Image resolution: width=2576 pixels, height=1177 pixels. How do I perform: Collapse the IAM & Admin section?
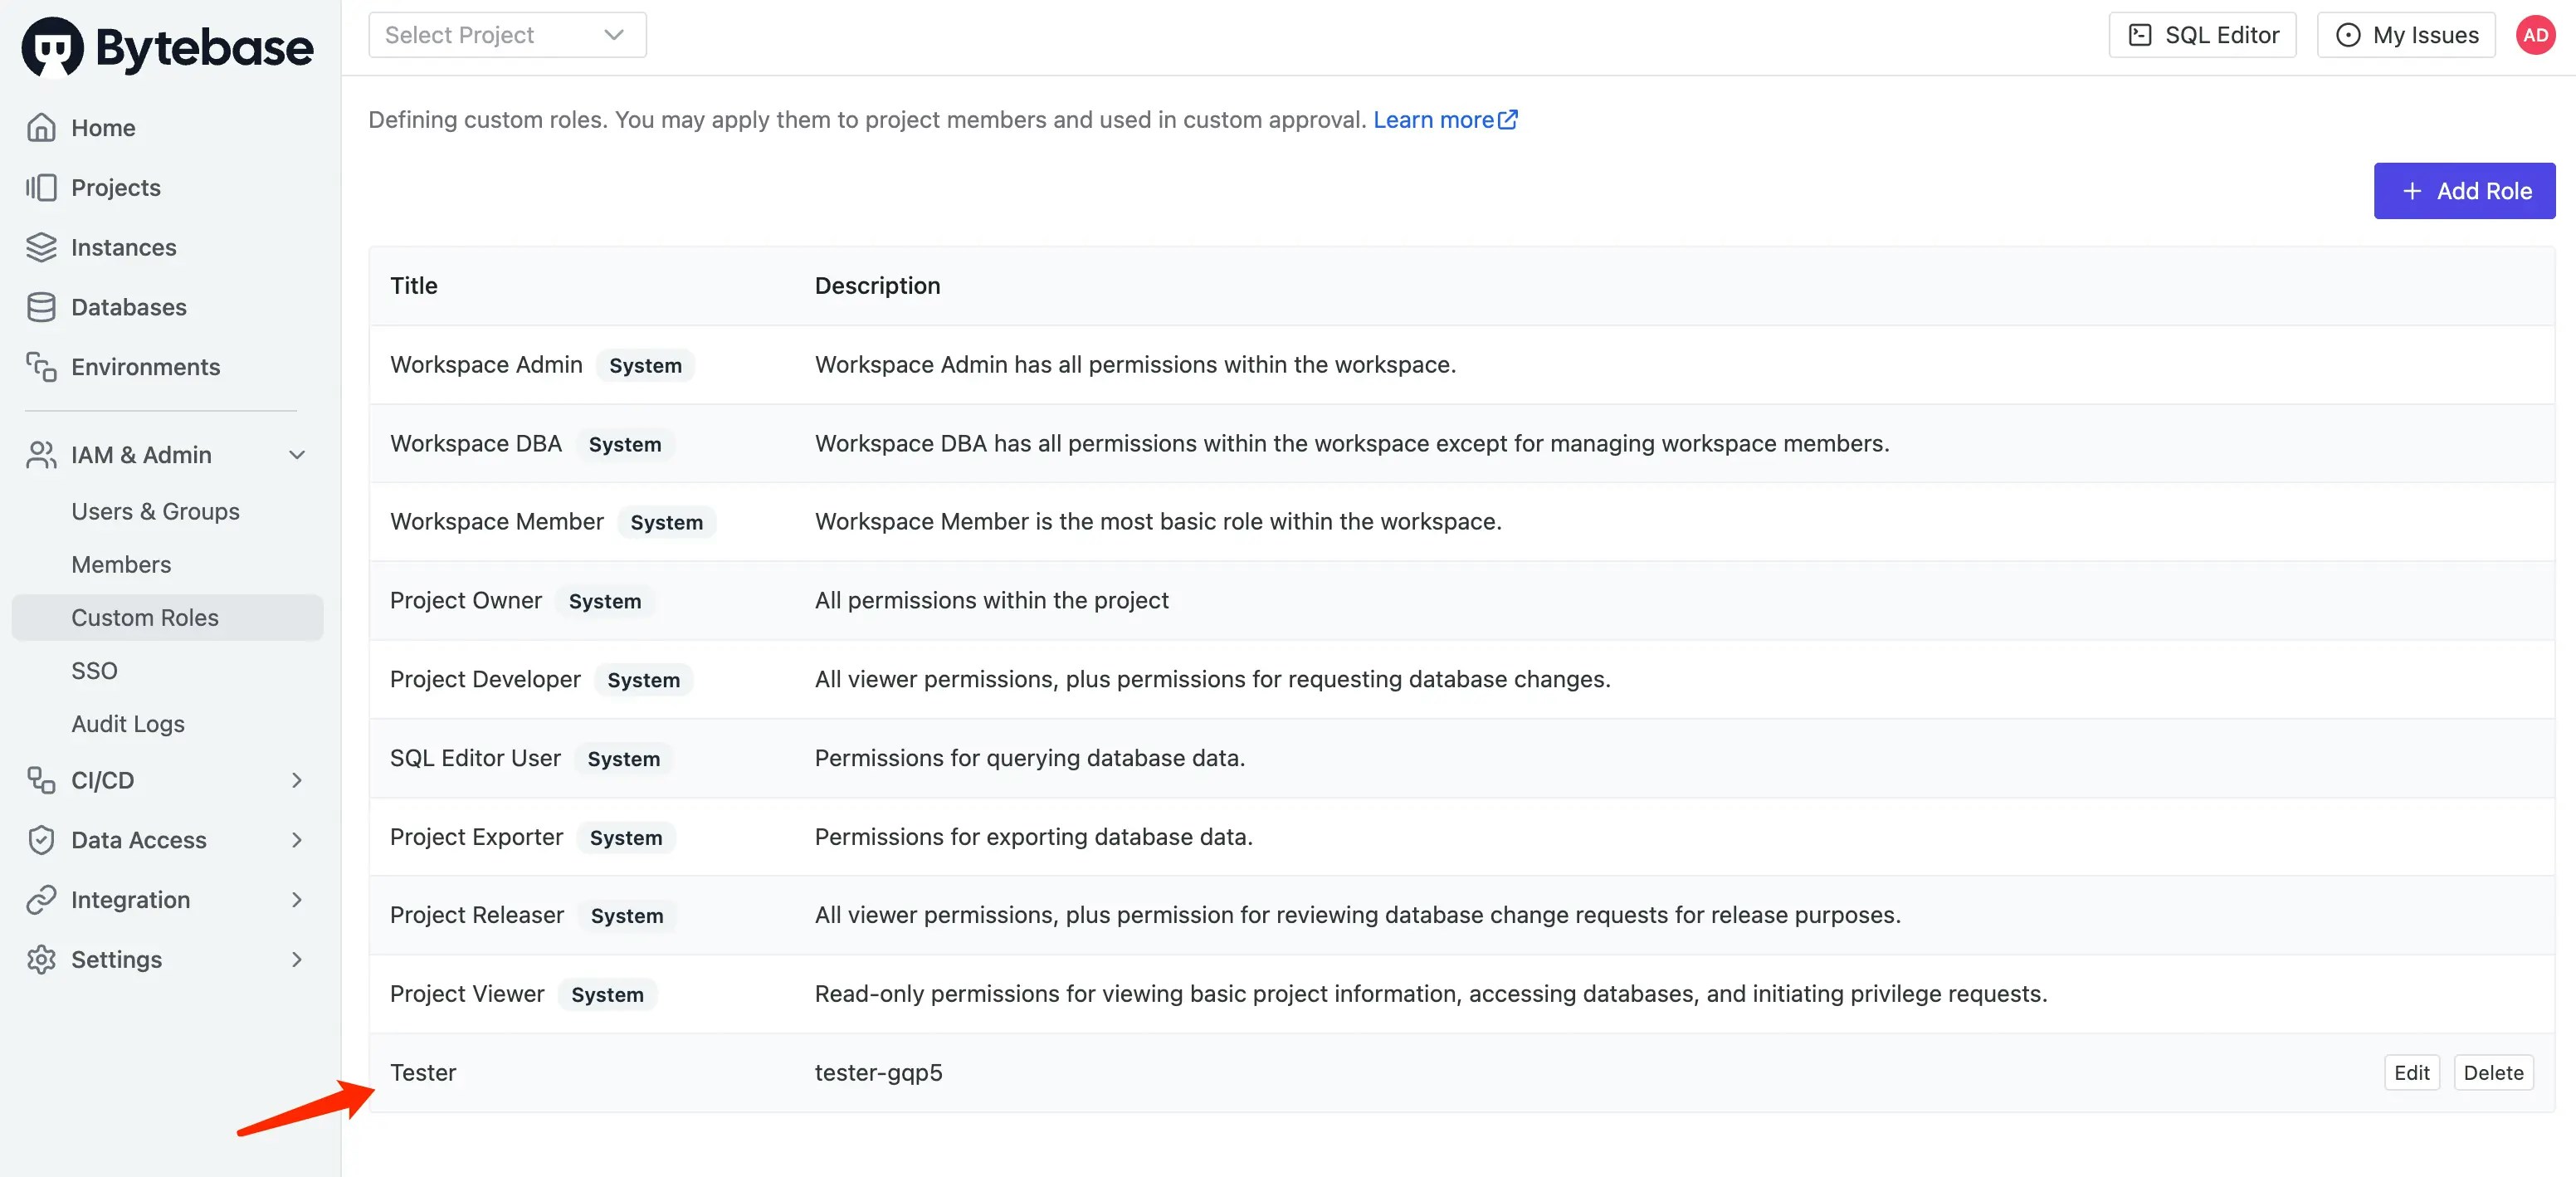click(296, 455)
